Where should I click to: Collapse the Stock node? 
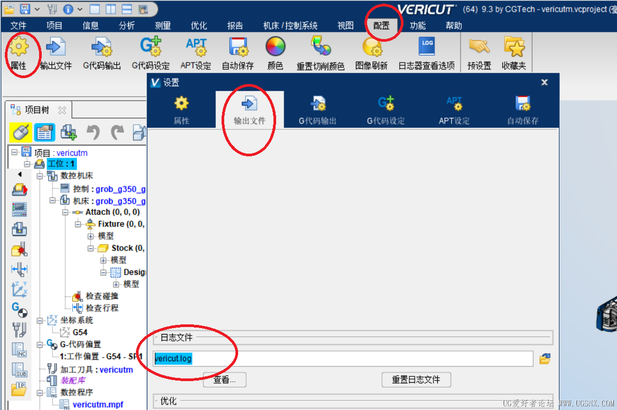pyautogui.click(x=90, y=248)
